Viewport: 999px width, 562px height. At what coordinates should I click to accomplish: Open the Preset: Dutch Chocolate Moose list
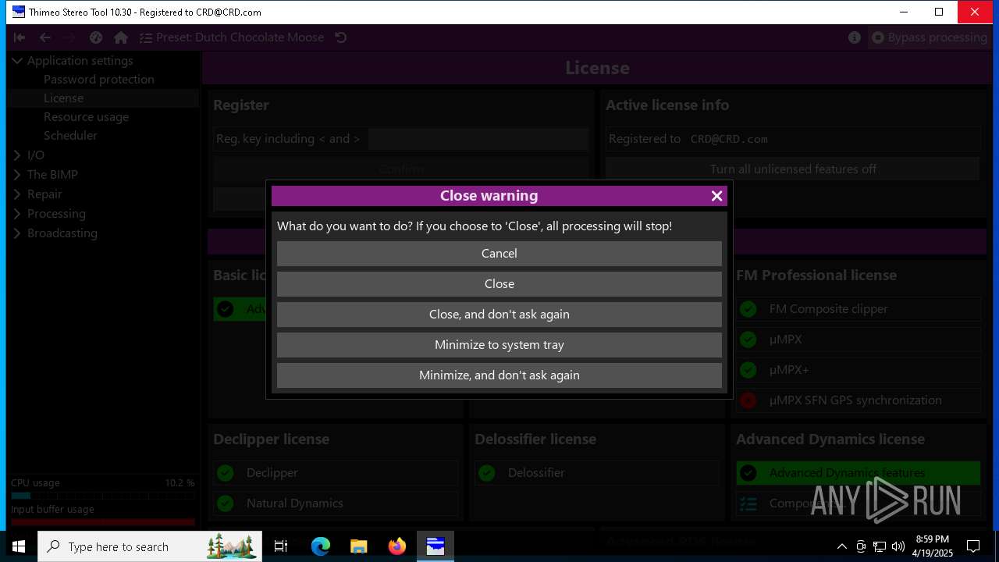point(232,37)
